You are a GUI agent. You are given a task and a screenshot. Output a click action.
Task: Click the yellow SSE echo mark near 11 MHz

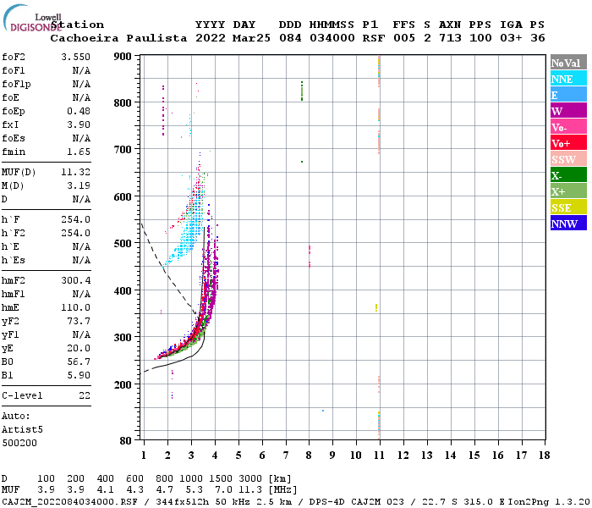point(376,307)
